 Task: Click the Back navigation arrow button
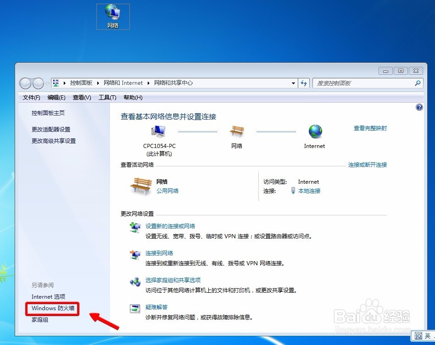[x=25, y=83]
